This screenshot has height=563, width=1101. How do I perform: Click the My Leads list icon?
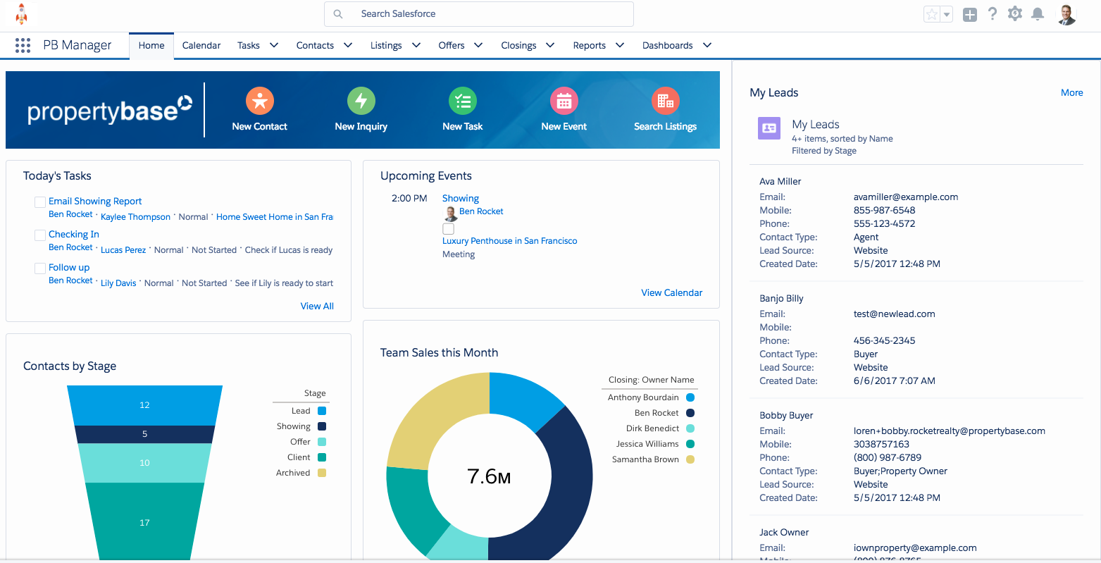pyautogui.click(x=769, y=128)
